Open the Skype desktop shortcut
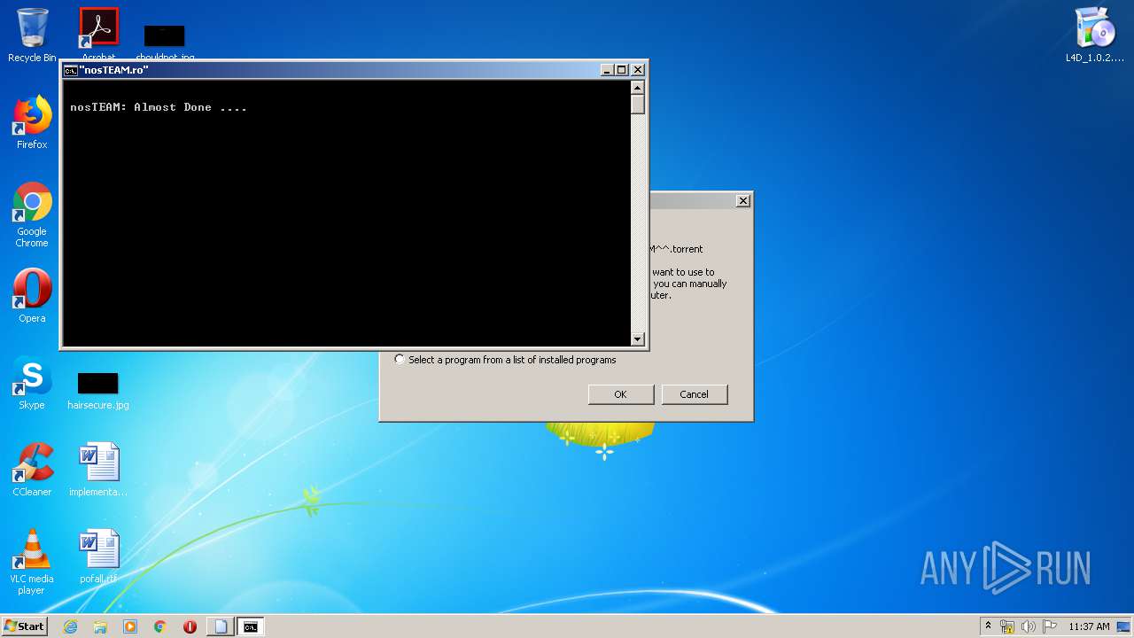 [x=32, y=383]
